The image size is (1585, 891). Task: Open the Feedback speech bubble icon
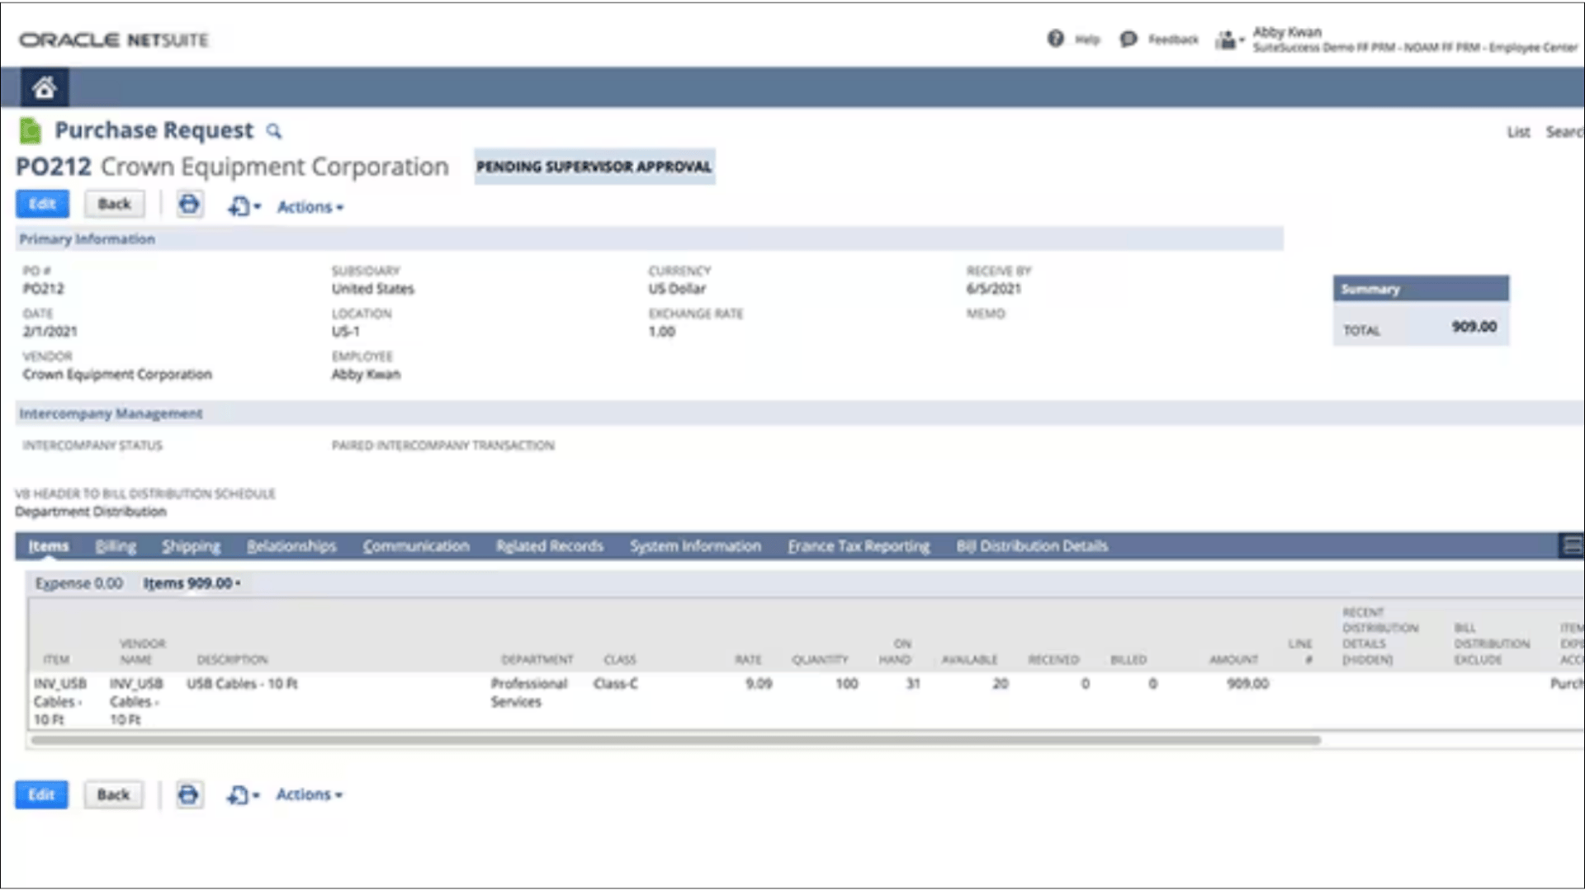1128,39
